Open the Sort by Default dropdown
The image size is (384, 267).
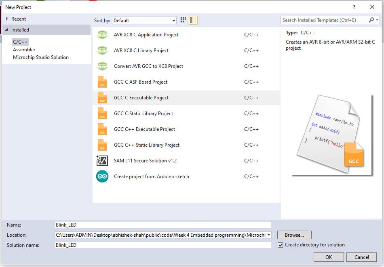click(144, 21)
